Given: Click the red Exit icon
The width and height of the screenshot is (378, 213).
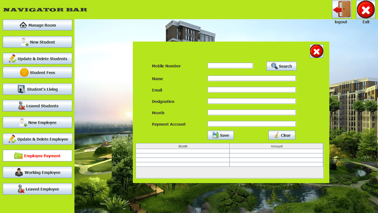Looking at the screenshot, I should (366, 9).
